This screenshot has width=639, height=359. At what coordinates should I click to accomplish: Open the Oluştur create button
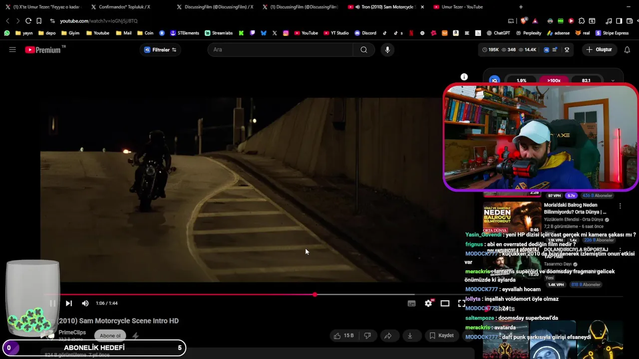[599, 49]
